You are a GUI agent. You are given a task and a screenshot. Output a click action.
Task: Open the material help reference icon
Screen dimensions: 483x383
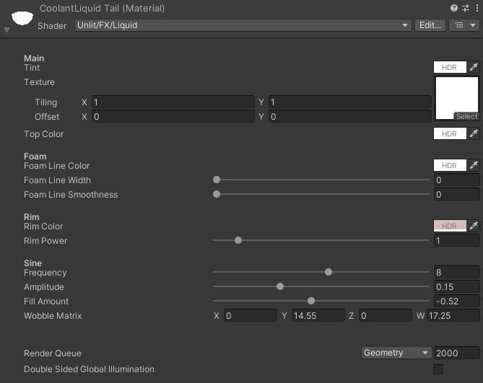(454, 8)
